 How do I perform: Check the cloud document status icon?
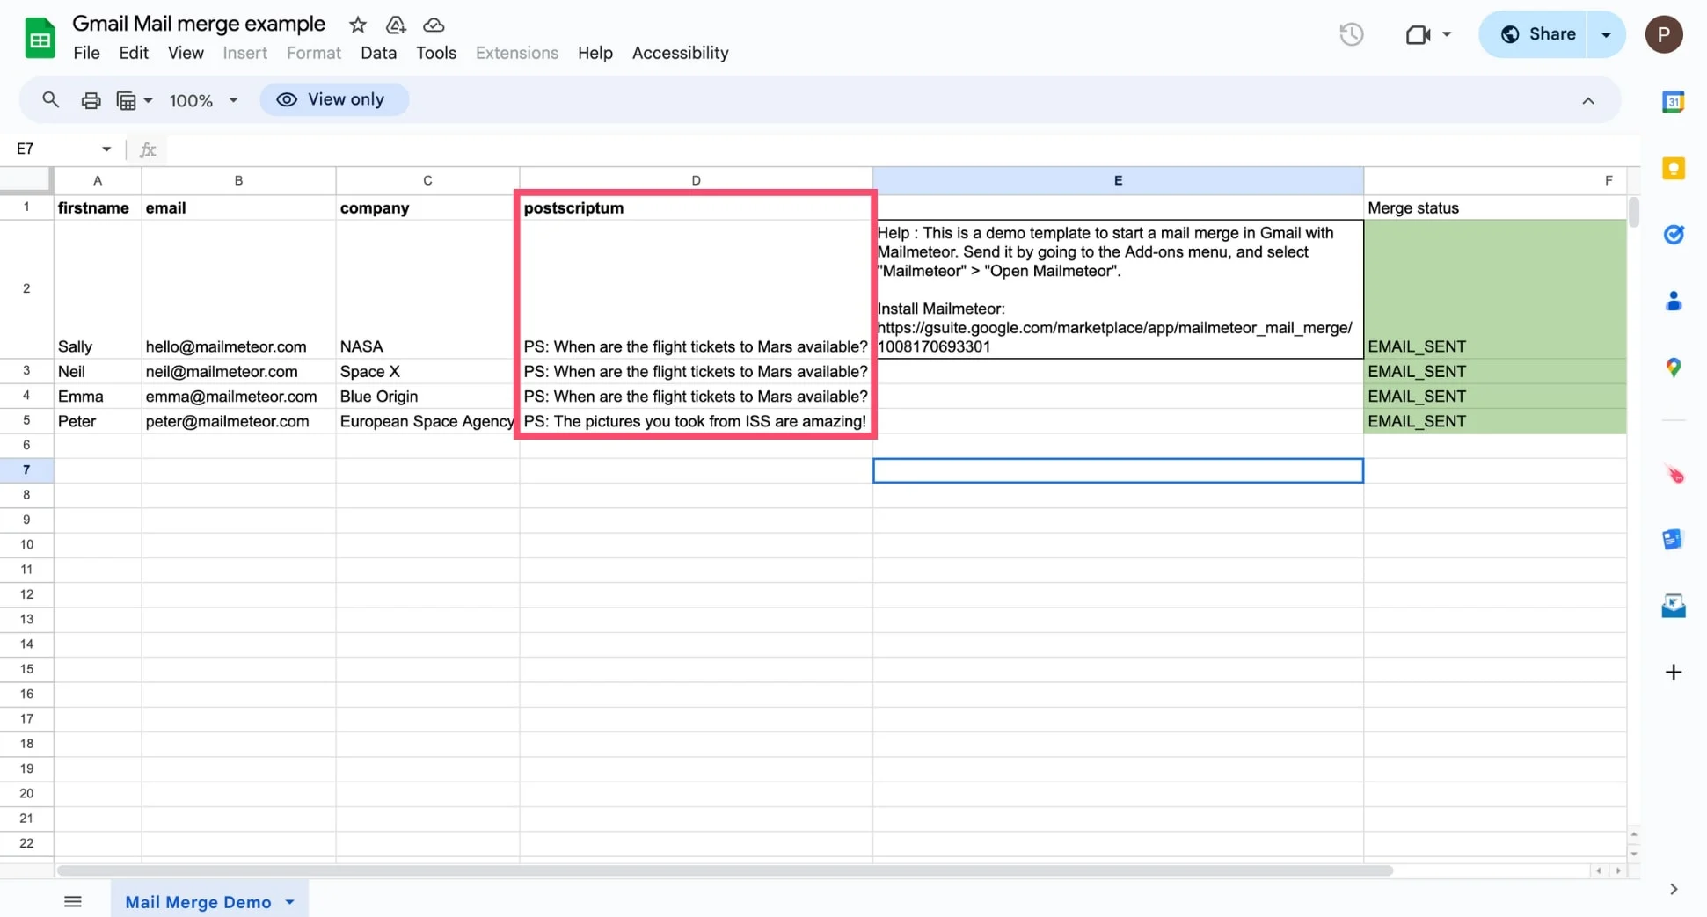coord(434,25)
